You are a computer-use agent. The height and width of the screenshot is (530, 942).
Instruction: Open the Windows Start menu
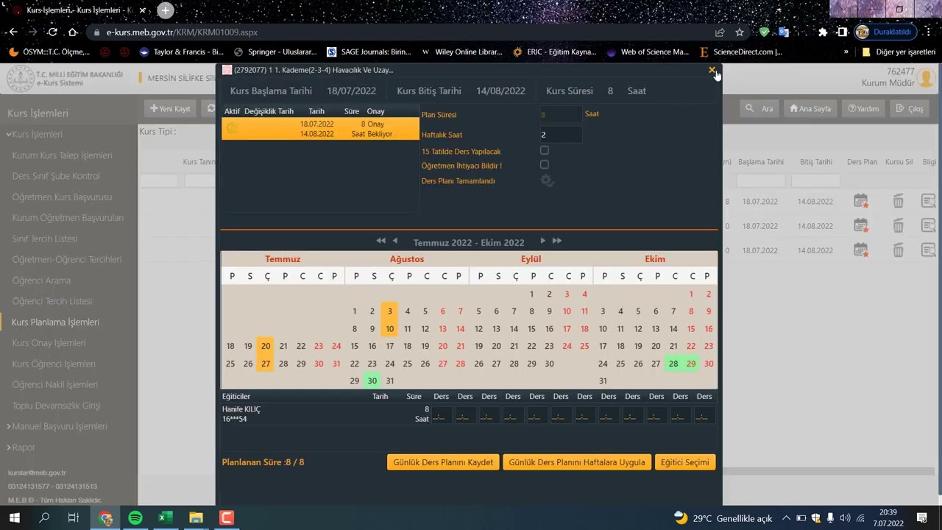click(14, 517)
